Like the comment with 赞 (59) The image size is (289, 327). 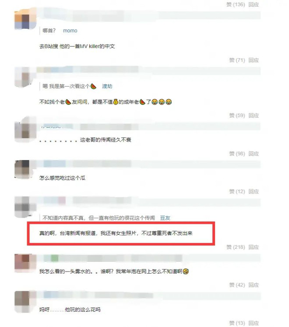coord(237,115)
